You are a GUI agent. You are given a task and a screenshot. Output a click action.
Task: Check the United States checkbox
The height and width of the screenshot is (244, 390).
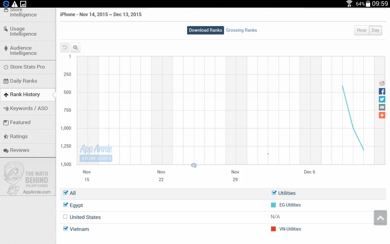pyautogui.click(x=65, y=217)
